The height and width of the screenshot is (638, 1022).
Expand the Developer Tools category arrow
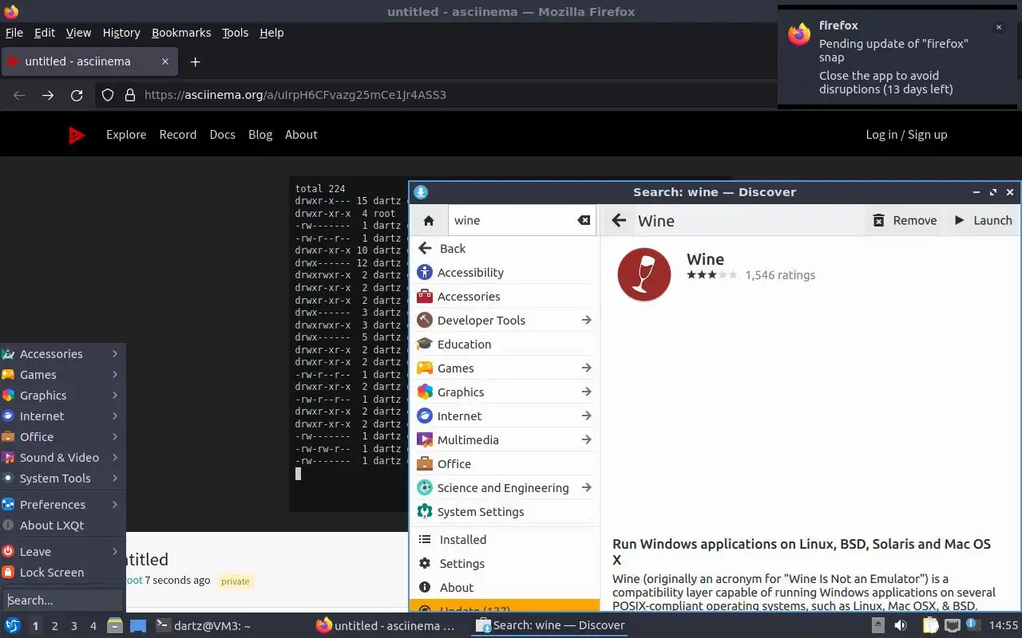[x=586, y=321]
